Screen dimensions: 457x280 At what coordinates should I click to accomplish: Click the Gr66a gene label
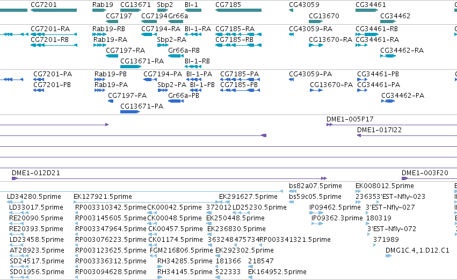(x=178, y=16)
